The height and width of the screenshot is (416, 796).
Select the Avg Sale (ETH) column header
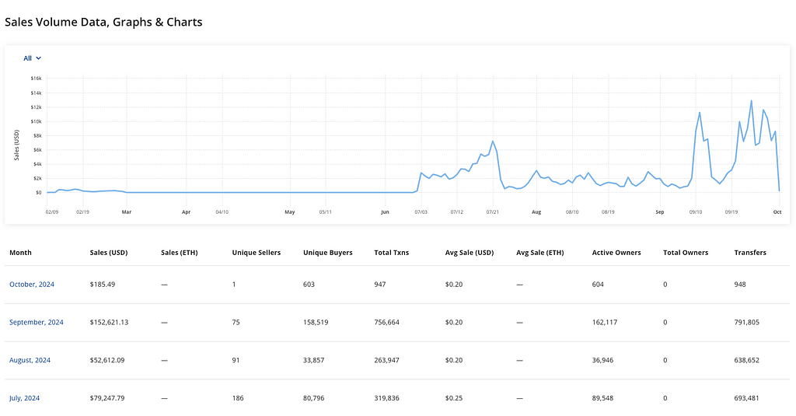tap(540, 253)
